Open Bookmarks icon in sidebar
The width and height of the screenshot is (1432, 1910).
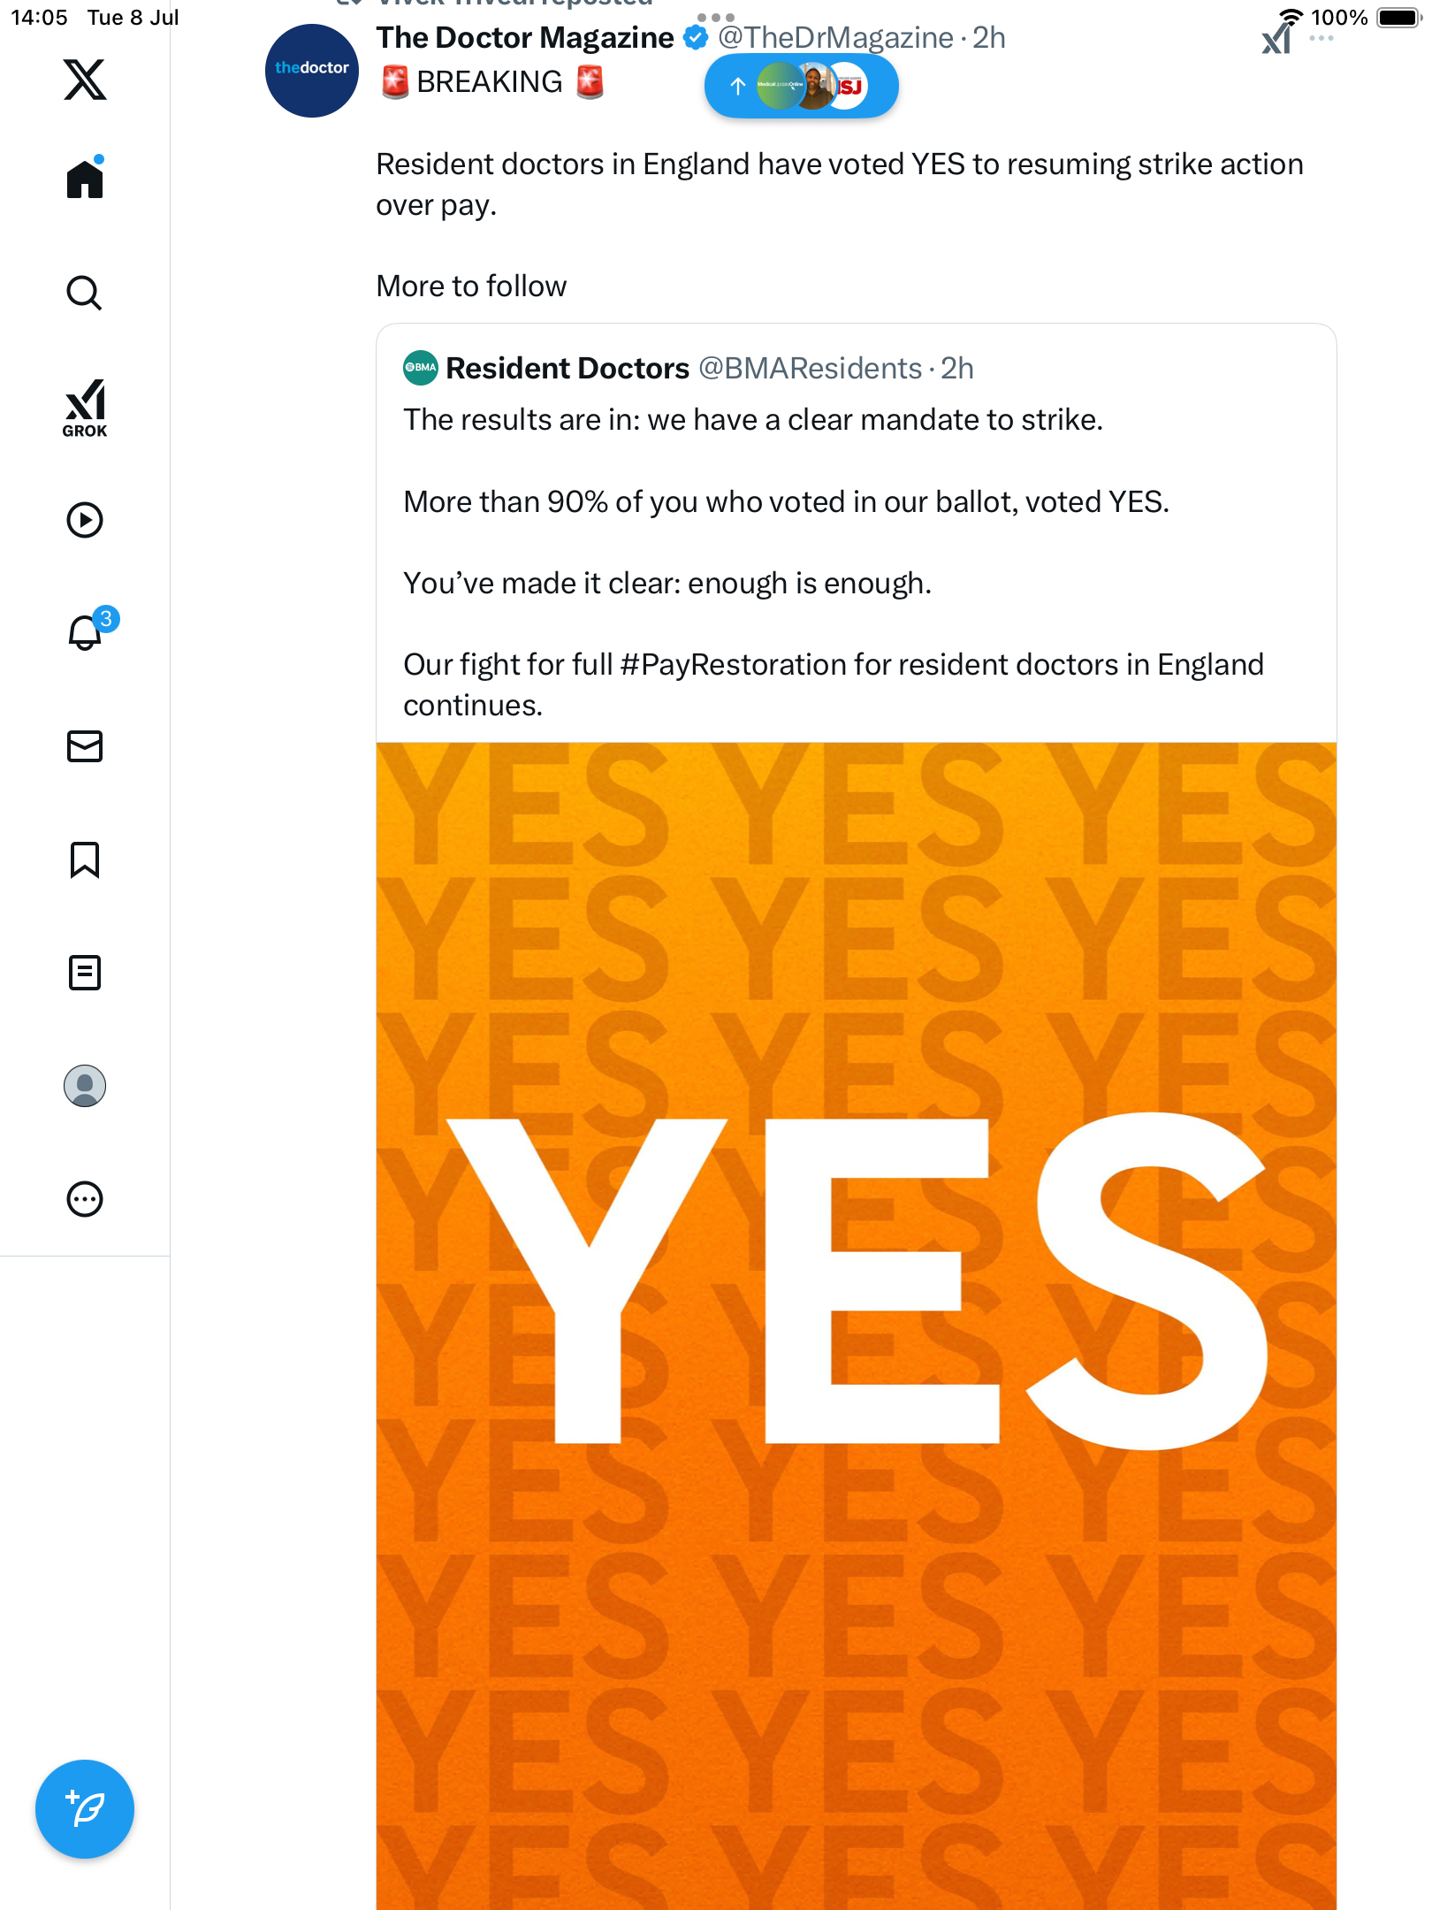pyautogui.click(x=85, y=859)
